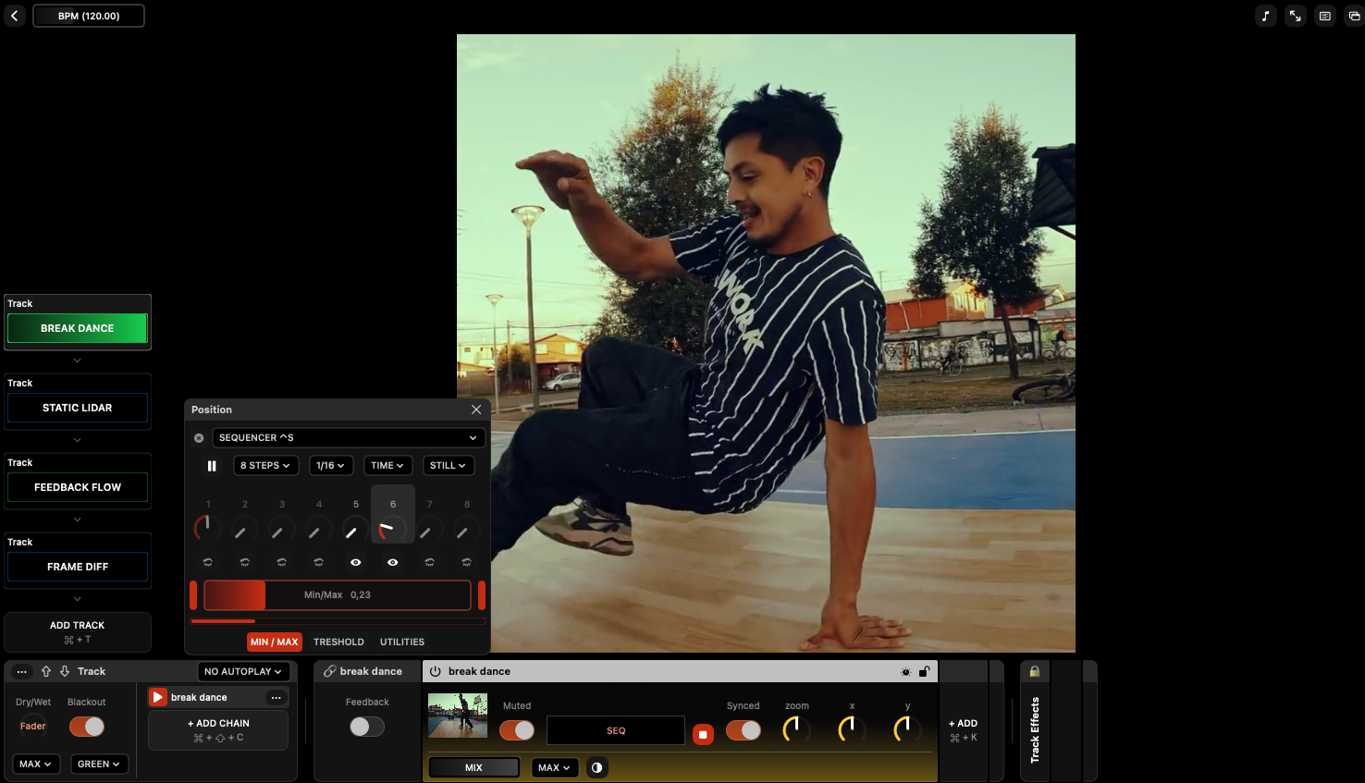This screenshot has width=1365, height=783.
Task: Click the half-circle contrast icon beside MAX
Action: (597, 767)
